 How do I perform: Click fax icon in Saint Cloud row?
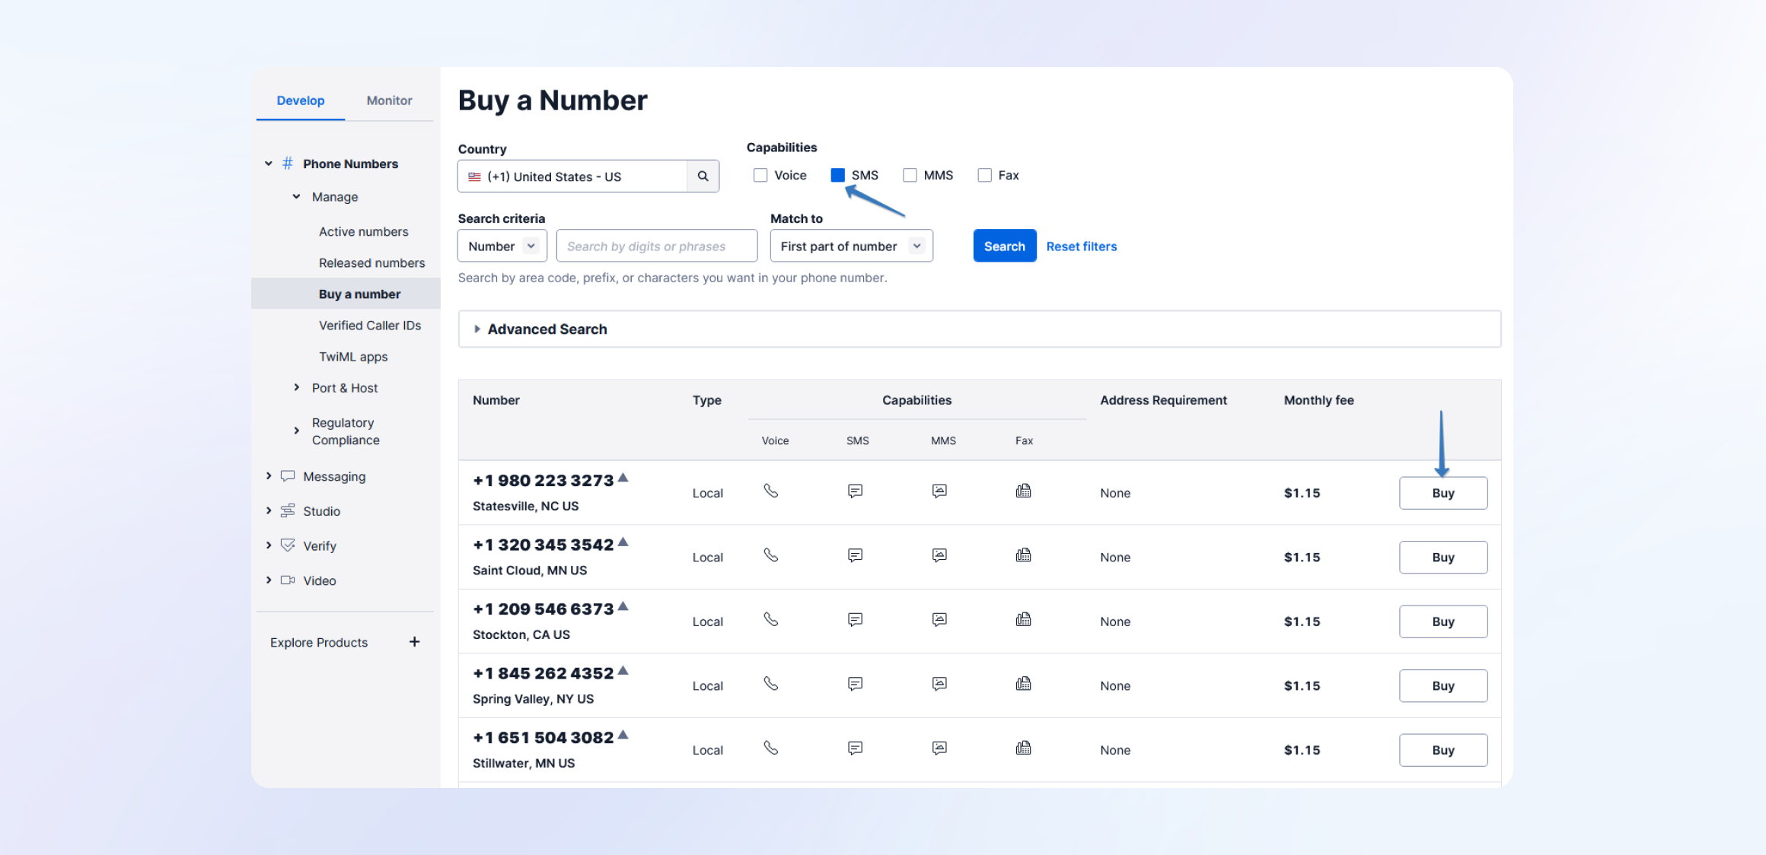(x=1023, y=556)
